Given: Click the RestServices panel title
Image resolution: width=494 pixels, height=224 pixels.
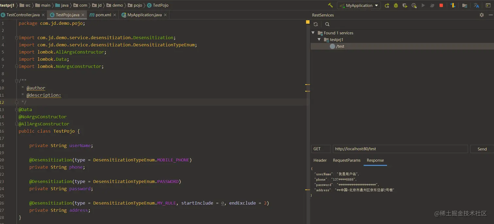Looking at the screenshot, I should (x=323, y=15).
